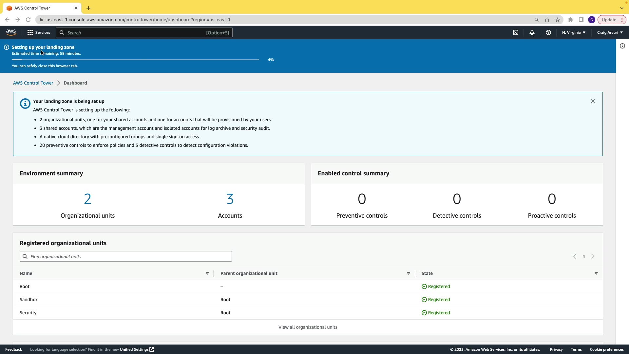Screen dimensions: 629x354
Task: Click the AWS Control Tower breadcrumb link
Action: tap(33, 83)
